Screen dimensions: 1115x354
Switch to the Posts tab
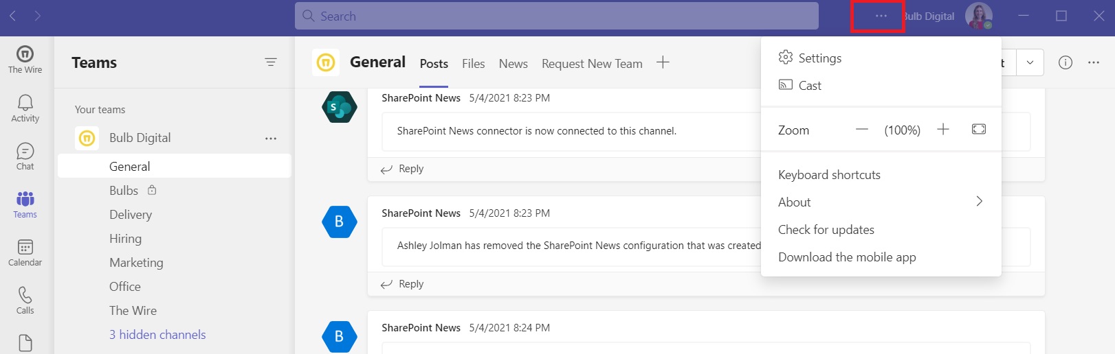(434, 63)
